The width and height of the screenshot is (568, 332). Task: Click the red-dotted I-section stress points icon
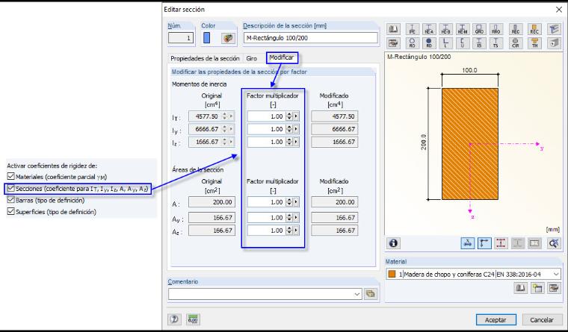coord(501,243)
